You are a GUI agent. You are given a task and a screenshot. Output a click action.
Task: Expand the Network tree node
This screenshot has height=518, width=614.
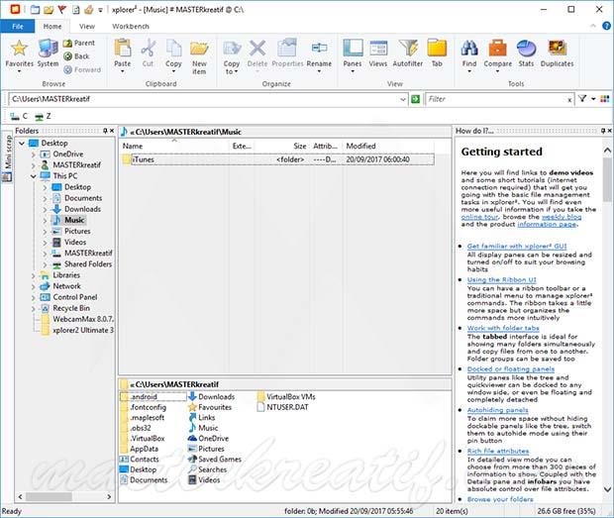point(34,286)
